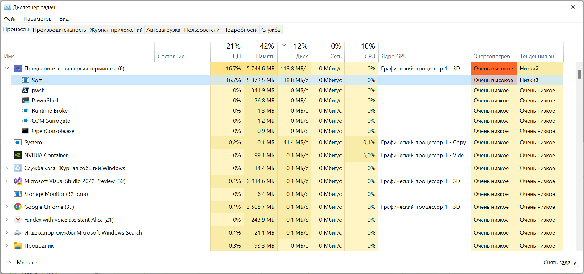This screenshot has height=274, width=584.
Task: Click the Снять задачу button
Action: point(560,262)
